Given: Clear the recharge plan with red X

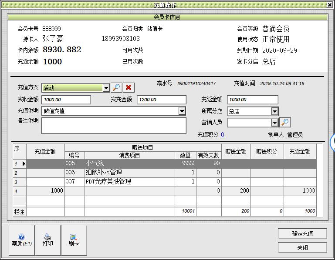Looking at the screenshot, I should point(129,87).
